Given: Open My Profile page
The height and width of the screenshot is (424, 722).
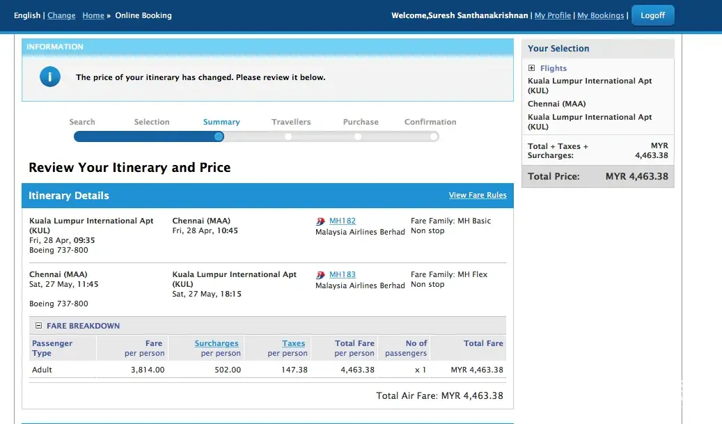Looking at the screenshot, I should point(552,15).
